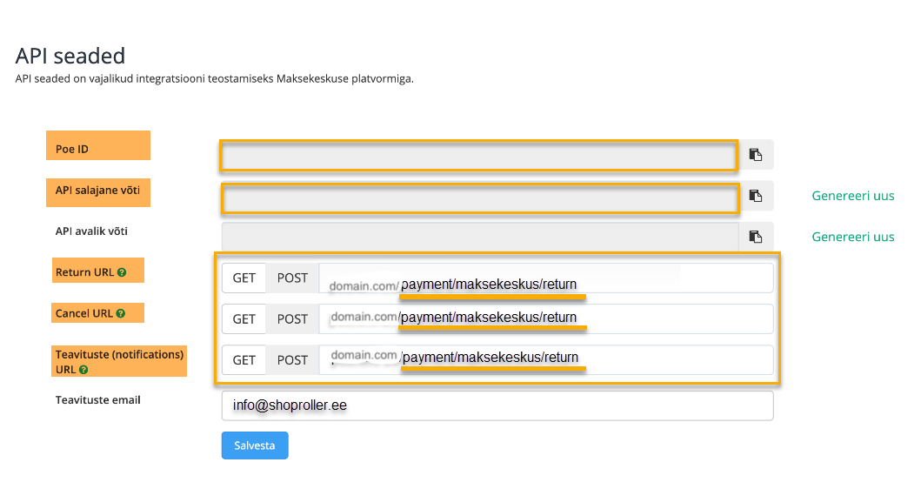Select GET for Cancel URL
The height and width of the screenshot is (489, 921).
pos(244,319)
